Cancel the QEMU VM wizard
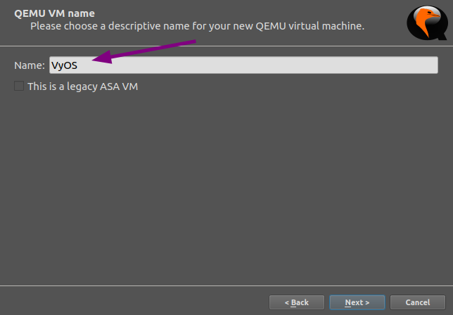Image resolution: width=453 pixels, height=315 pixels. (x=417, y=302)
